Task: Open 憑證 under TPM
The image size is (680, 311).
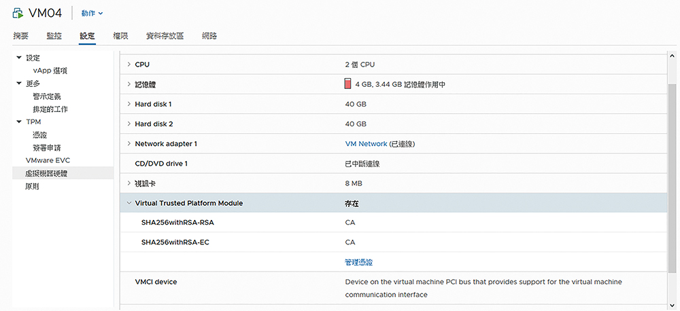Action: (x=39, y=134)
